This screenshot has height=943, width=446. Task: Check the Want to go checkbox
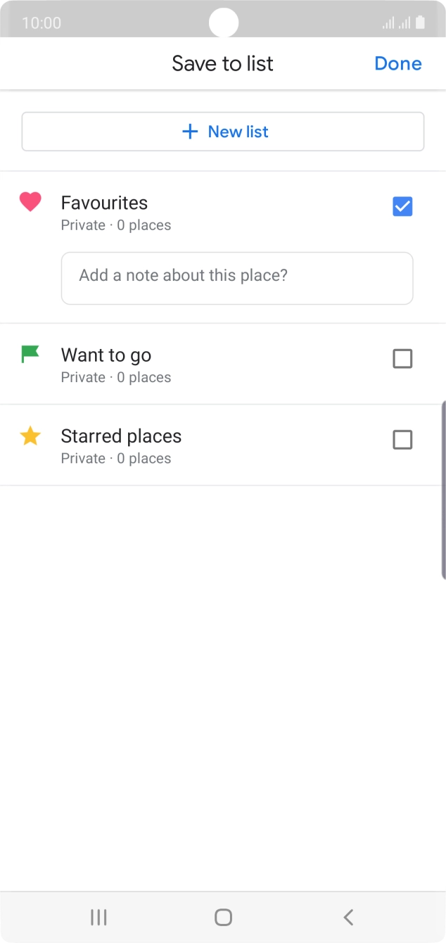(x=402, y=359)
